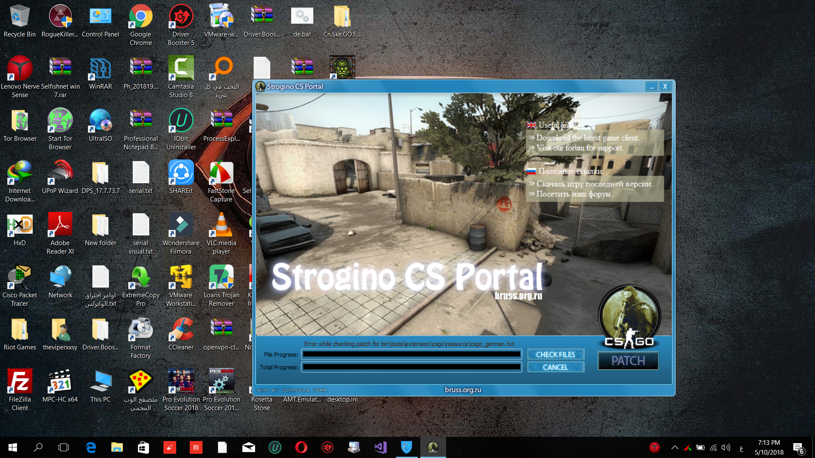Viewport: 815px width, 458px height.
Task: Minimize the Strogino CS Portal window
Action: pyautogui.click(x=651, y=87)
